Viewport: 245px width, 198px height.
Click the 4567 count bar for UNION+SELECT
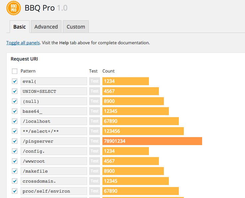point(131,91)
